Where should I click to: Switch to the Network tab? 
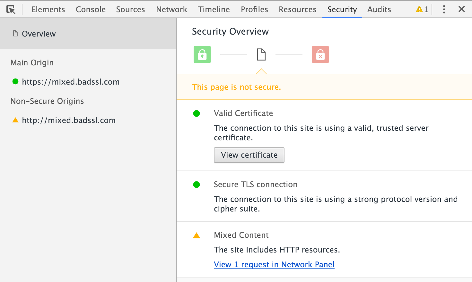click(171, 9)
